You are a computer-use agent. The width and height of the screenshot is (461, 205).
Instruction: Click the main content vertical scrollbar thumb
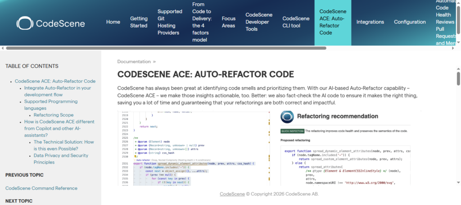coord(458,78)
